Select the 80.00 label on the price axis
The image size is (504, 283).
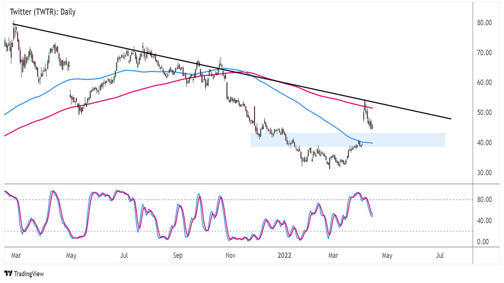click(485, 23)
